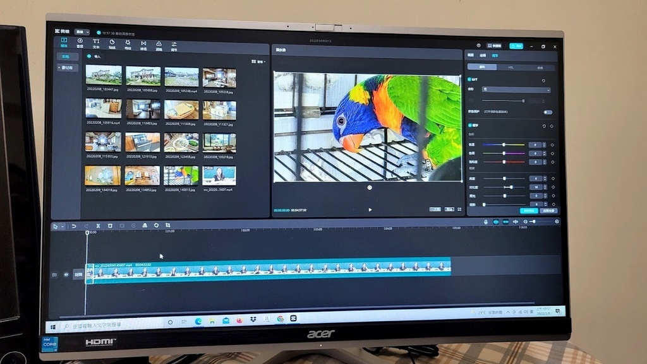647x364 pixels.
Task: Select the 调节 (Adjust) tab in right panel
Action: coord(495,56)
